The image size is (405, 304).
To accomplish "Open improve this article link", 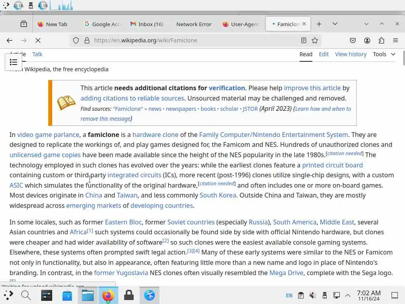I will (x=312, y=88).
